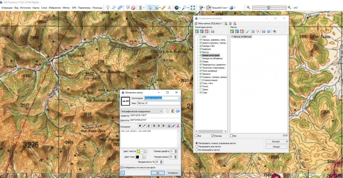This screenshot has width=343, height=178.
Task: Uncheck 'Отображать это место на карте'
Action: coord(122,167)
